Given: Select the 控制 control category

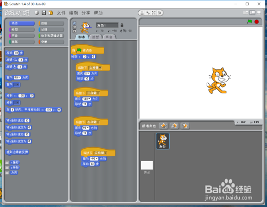Looking at the screenshot, I should tap(51, 23).
